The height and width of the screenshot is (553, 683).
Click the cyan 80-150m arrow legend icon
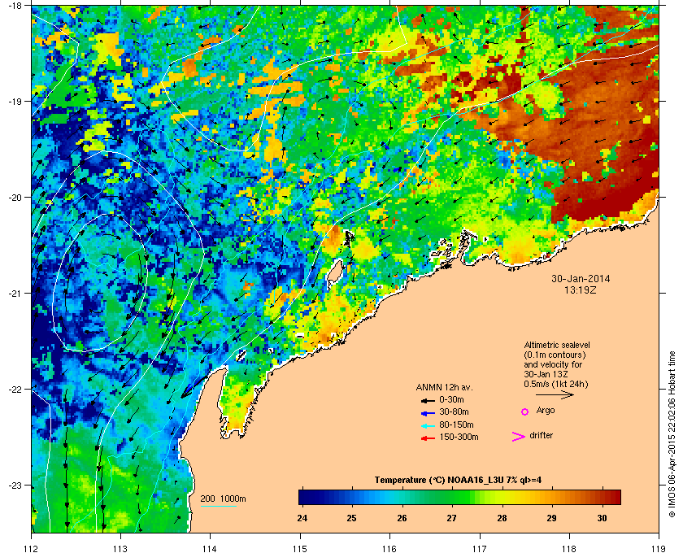[x=428, y=426]
